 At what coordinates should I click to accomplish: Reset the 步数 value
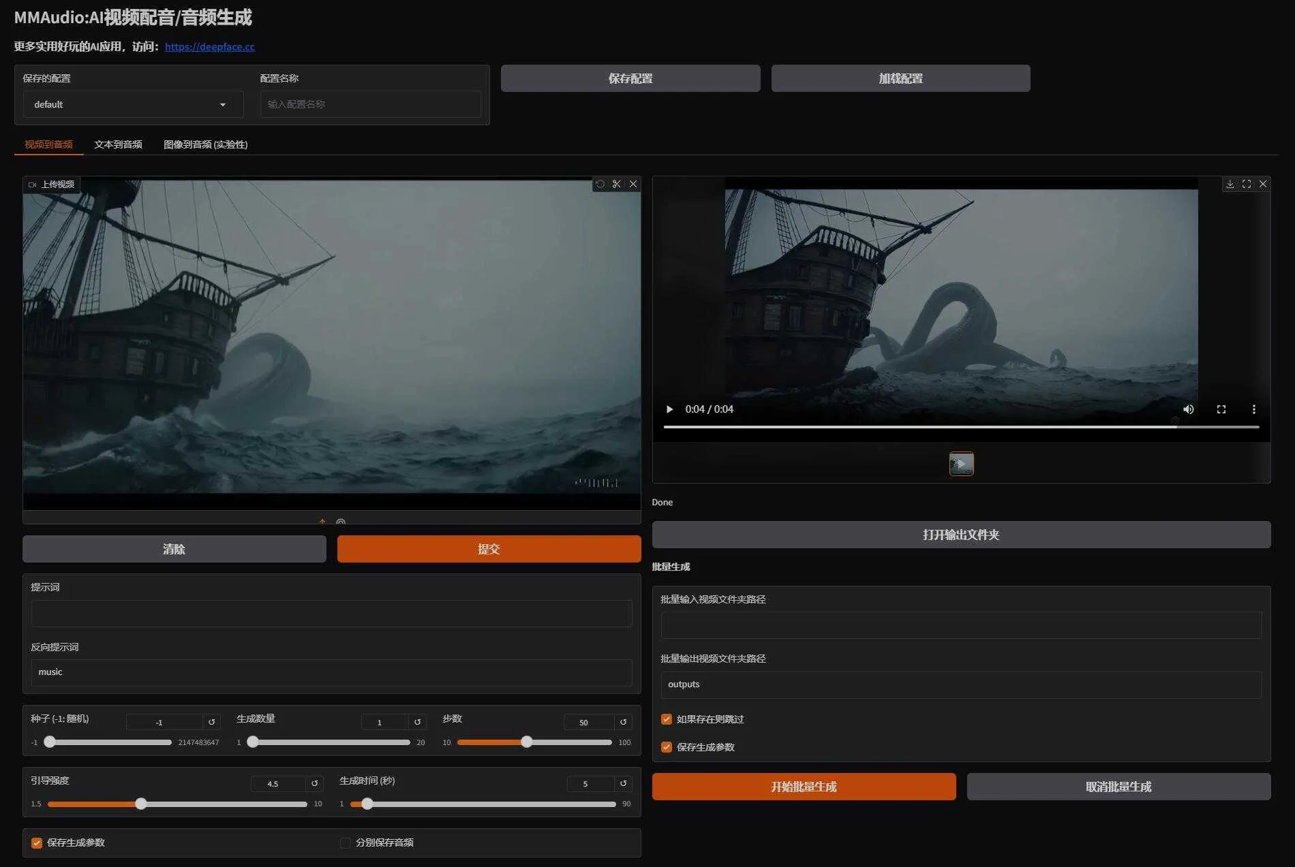[623, 722]
